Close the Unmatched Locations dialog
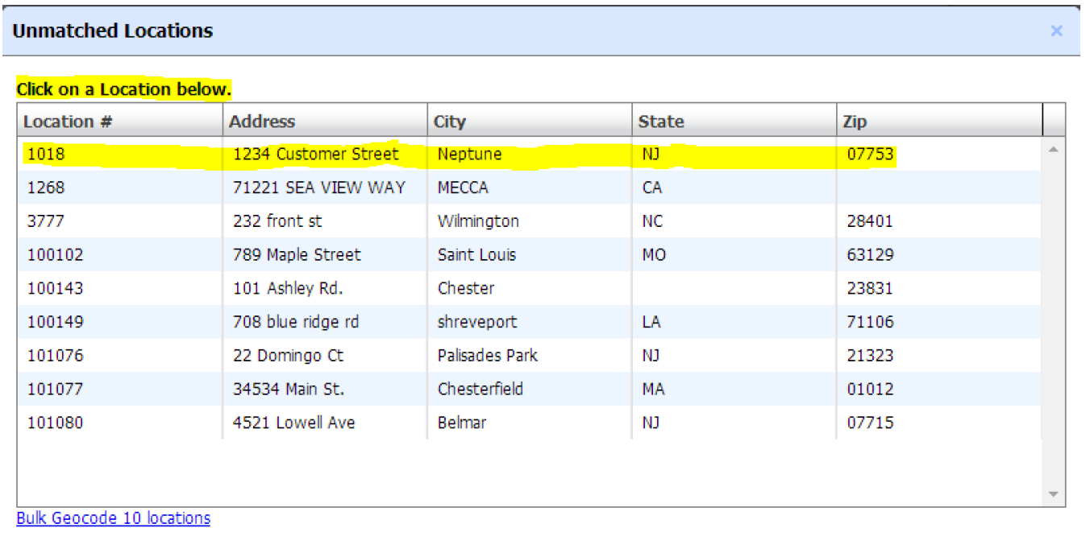Image resolution: width=1086 pixels, height=536 pixels. (1056, 31)
